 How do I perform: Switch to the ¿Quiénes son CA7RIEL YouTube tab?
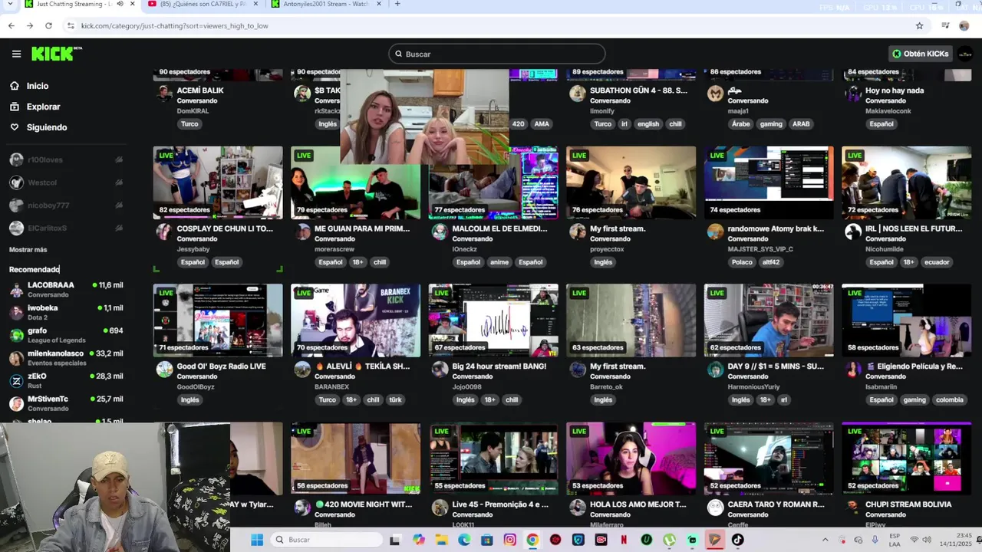[x=203, y=4]
